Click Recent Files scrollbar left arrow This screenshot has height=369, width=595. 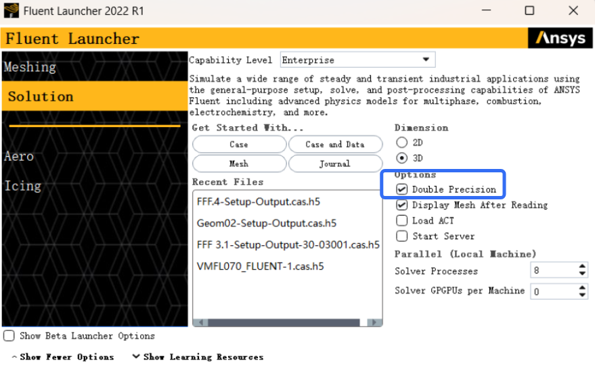tap(201, 322)
